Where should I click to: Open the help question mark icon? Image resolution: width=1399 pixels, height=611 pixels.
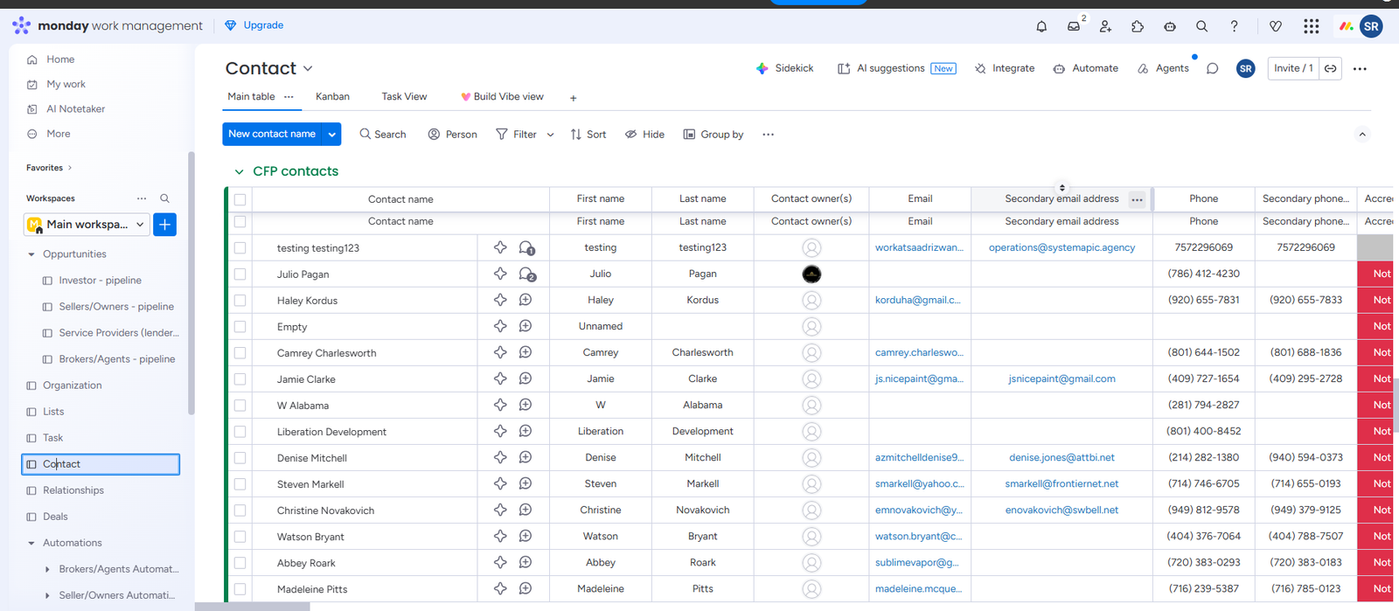point(1234,26)
